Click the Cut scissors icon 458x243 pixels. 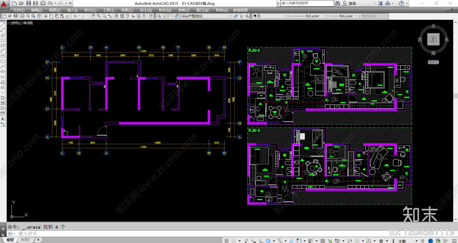[x=46, y=16]
